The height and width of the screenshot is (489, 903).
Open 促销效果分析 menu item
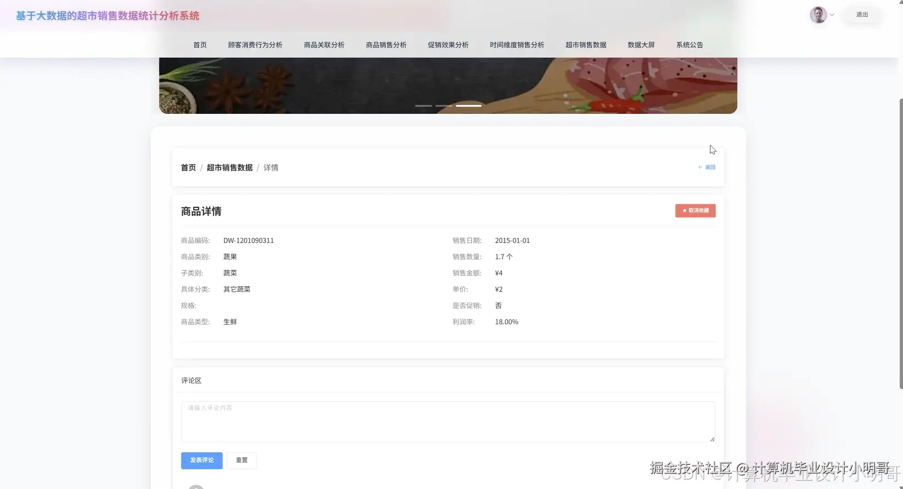point(448,45)
